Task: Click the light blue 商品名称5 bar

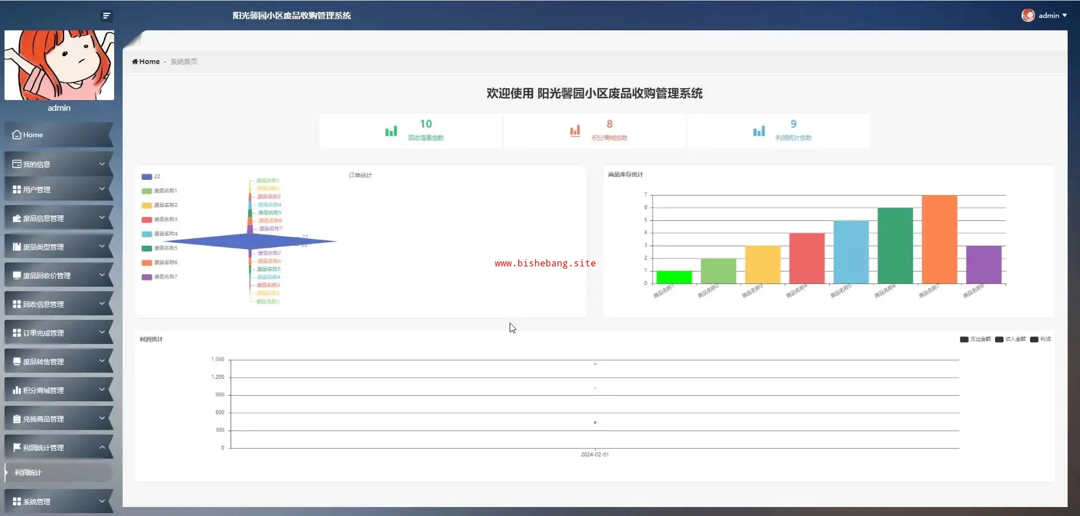Action: (851, 252)
